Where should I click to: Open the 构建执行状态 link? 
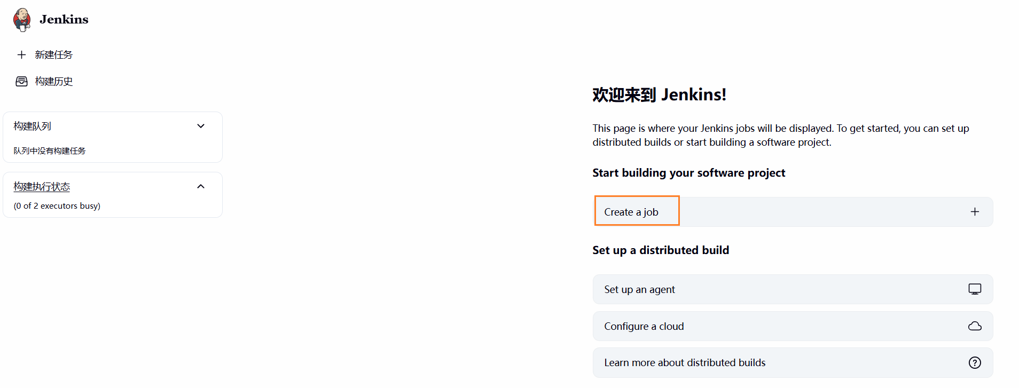pos(42,186)
